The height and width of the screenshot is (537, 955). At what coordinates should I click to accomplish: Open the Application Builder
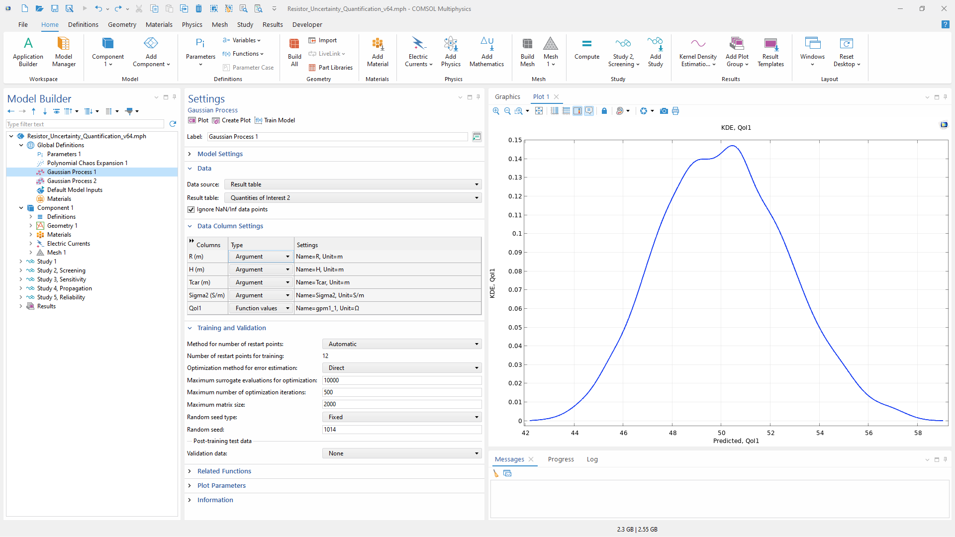click(x=28, y=52)
